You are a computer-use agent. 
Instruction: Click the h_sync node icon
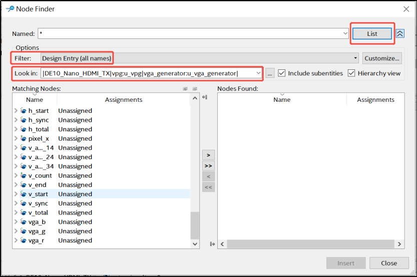24,120
